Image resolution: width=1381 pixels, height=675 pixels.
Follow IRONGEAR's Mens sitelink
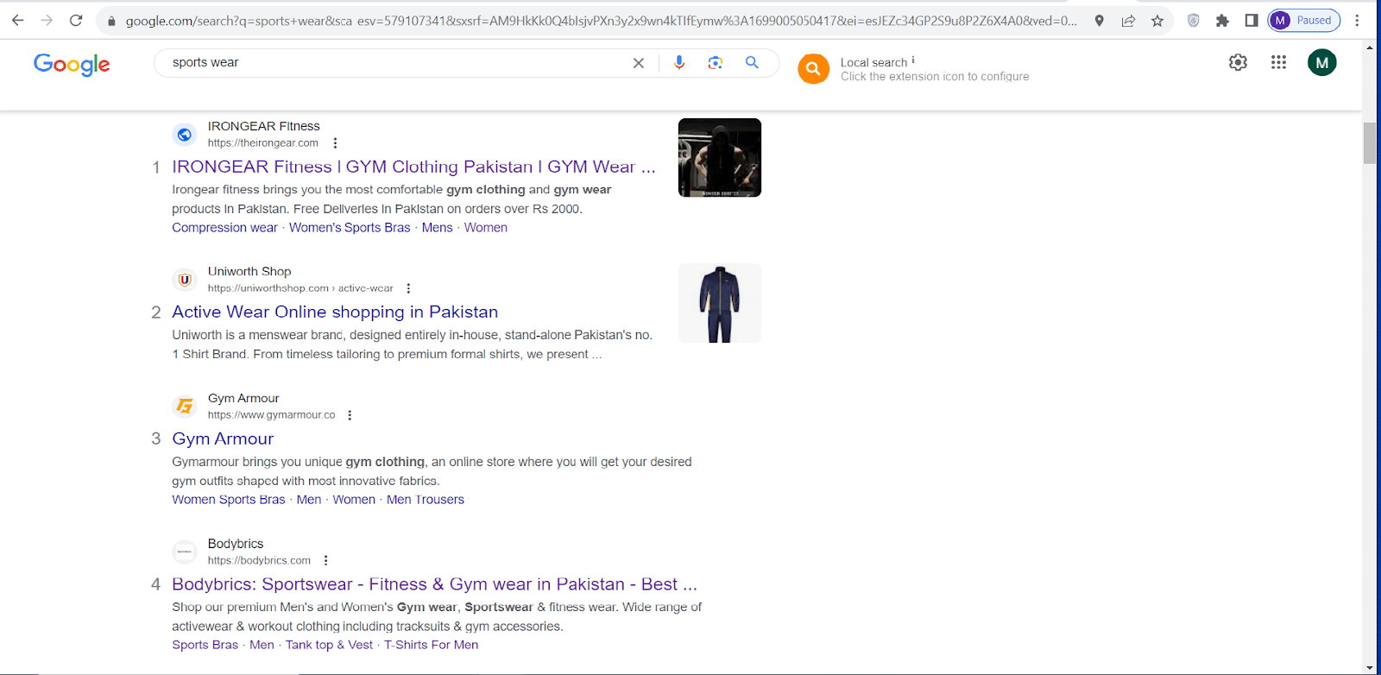click(438, 228)
